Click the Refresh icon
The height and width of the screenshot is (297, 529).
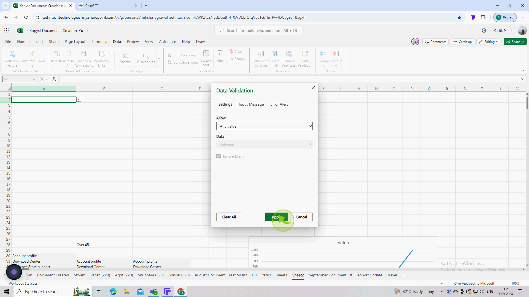point(56,54)
